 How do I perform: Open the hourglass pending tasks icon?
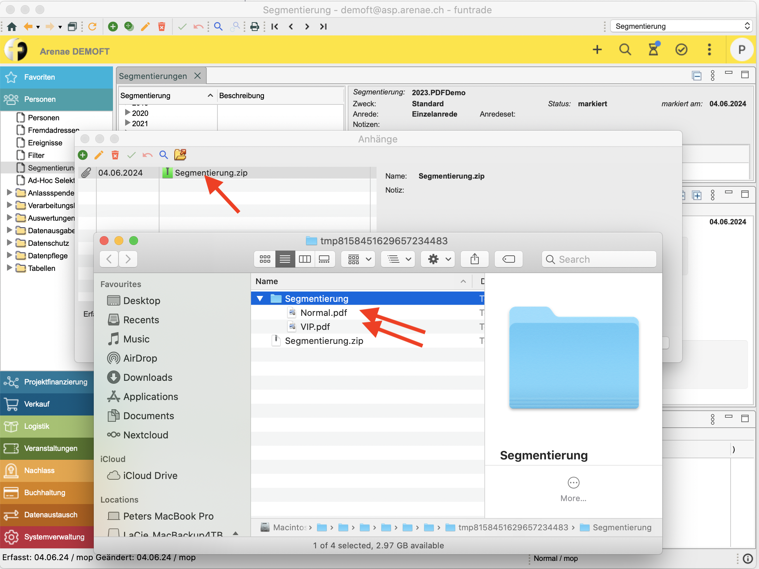(x=653, y=49)
